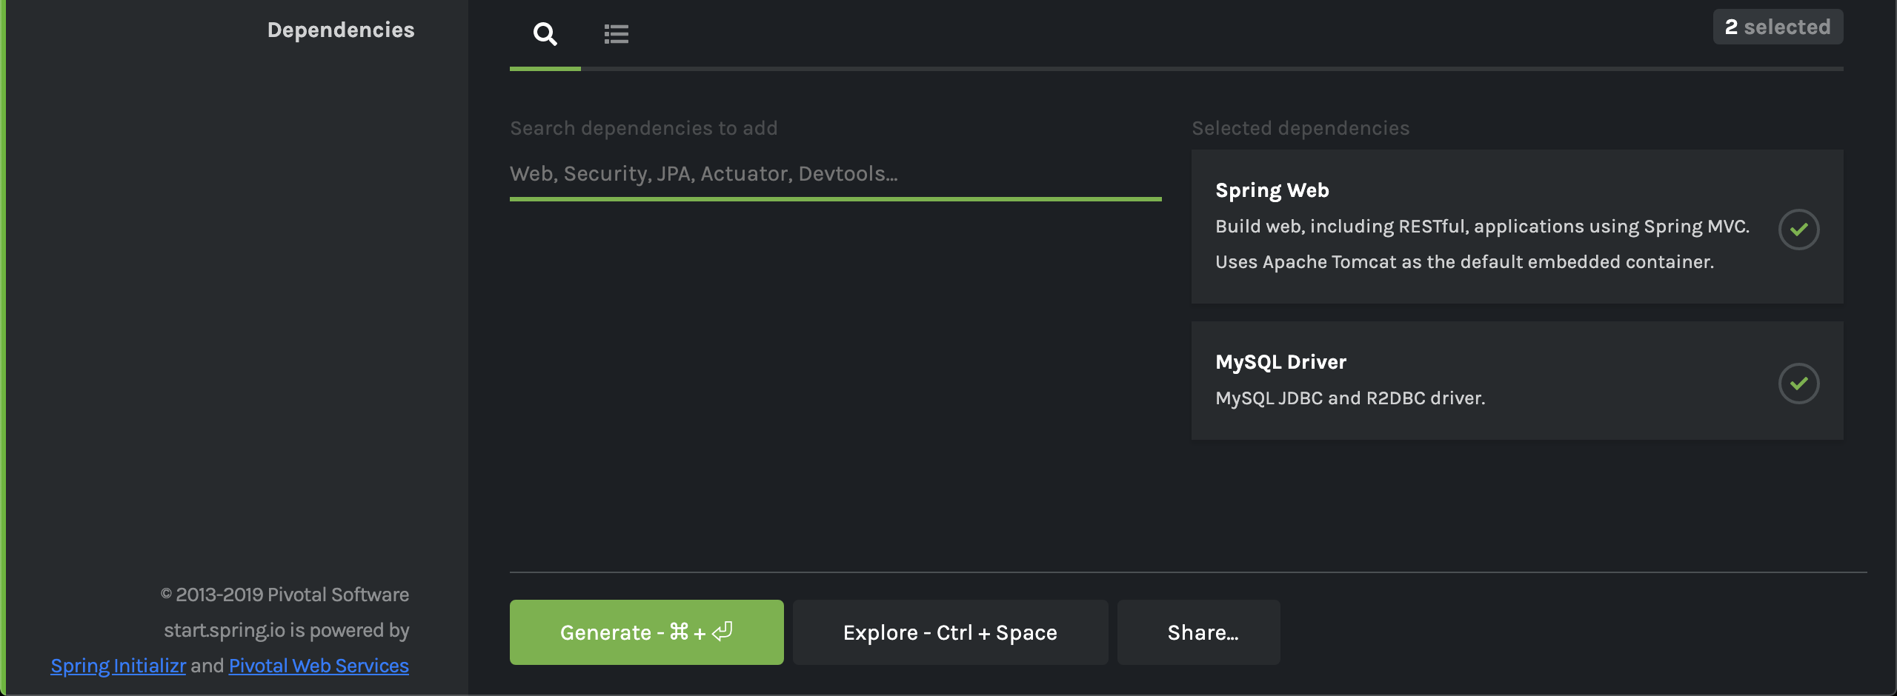
Task: Deselect MySQL Driver using its checkmark icon
Action: pos(1798,384)
